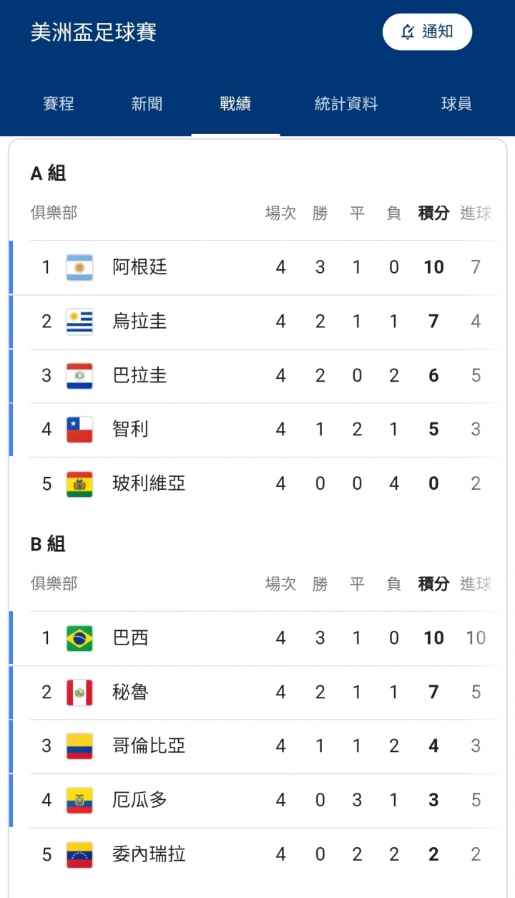
Task: Open the 統計資料 tab
Action: [346, 104]
